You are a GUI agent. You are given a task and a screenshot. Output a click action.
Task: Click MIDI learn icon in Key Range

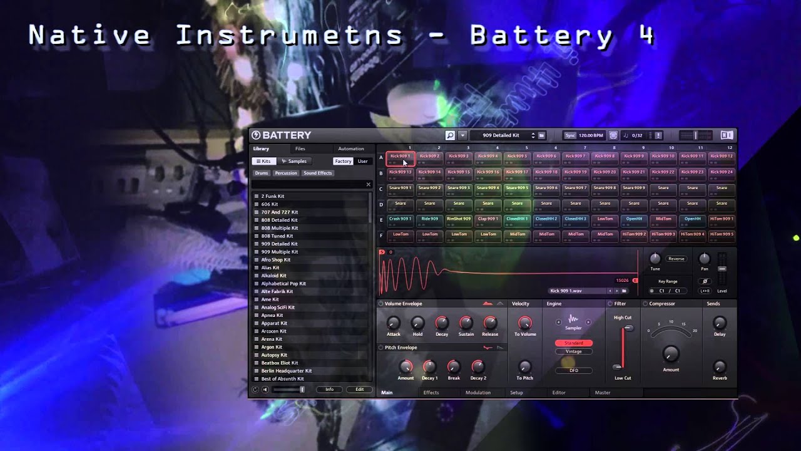pyautogui.click(x=651, y=291)
